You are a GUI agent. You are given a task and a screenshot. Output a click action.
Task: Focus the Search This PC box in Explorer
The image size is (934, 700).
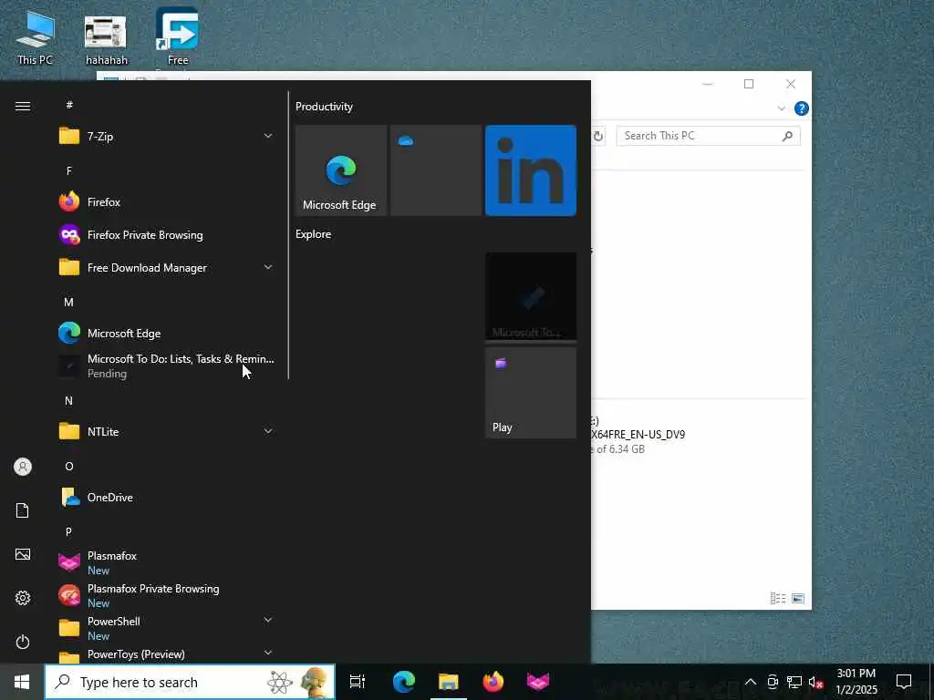(x=708, y=136)
